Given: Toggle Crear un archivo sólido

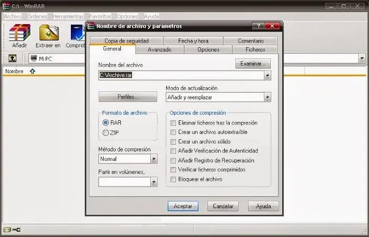Looking at the screenshot, I should pos(173,142).
